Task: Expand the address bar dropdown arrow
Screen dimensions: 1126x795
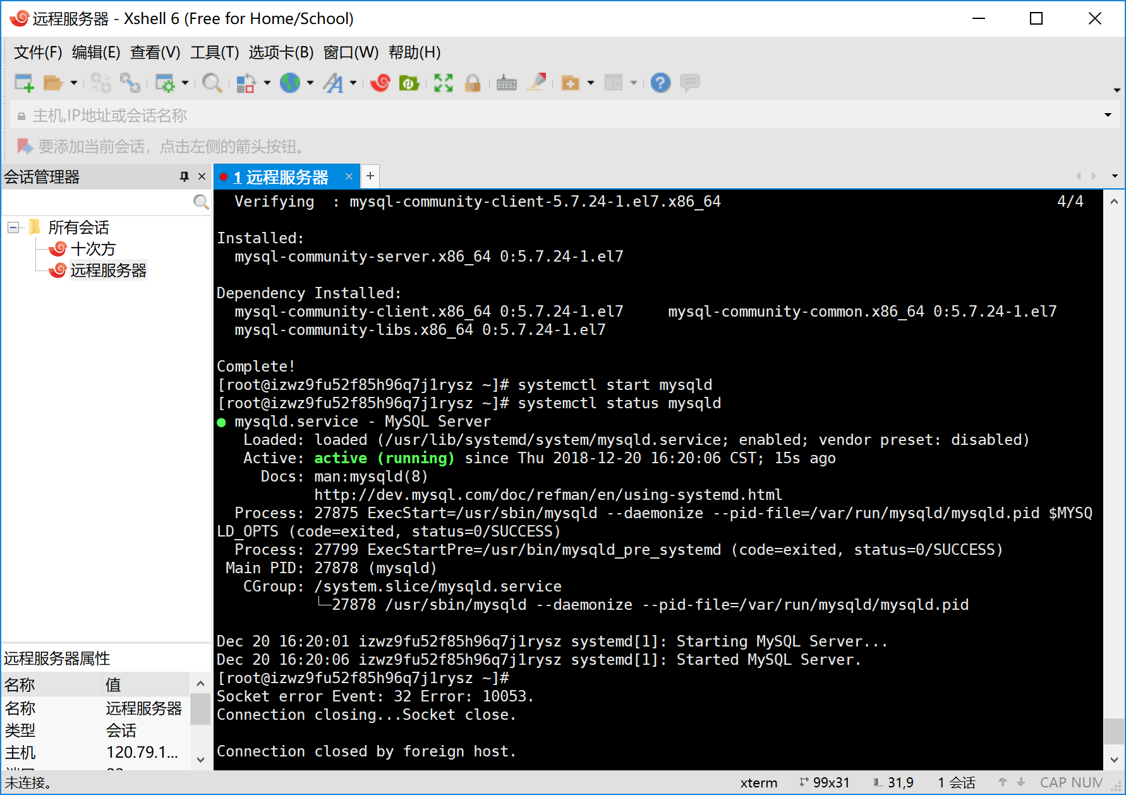Action: pos(1108,115)
